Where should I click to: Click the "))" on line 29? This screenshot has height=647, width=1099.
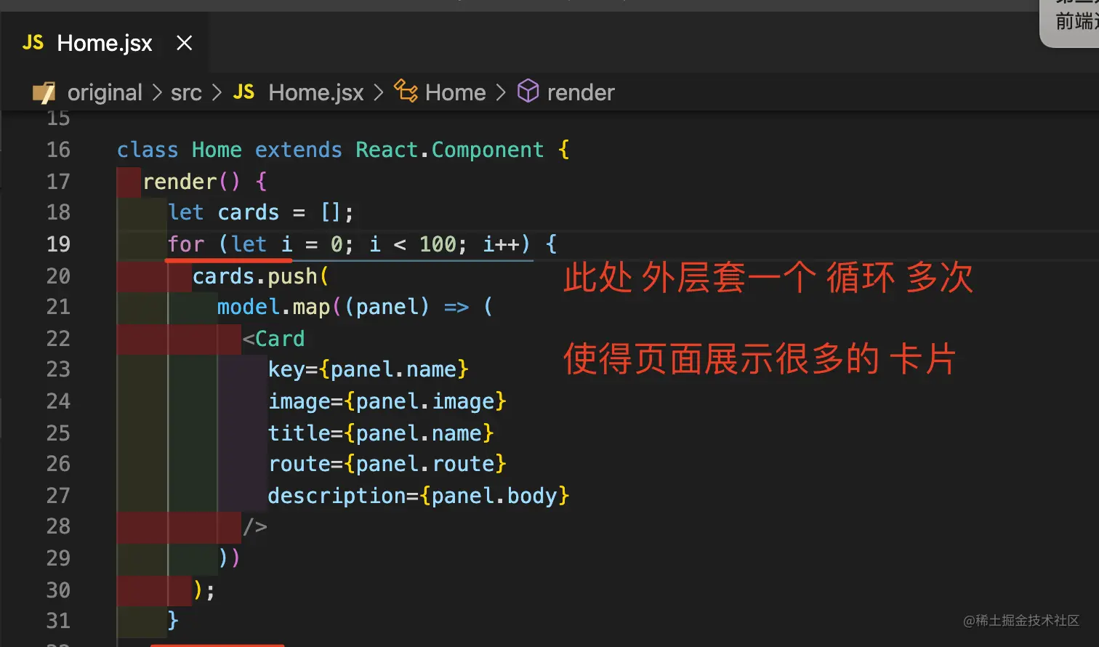click(x=229, y=558)
